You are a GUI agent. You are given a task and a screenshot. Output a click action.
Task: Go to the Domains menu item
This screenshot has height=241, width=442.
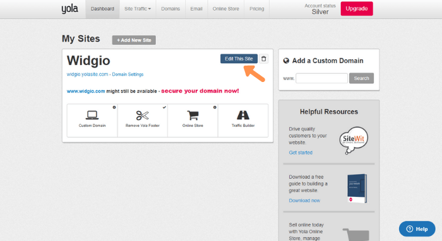(x=170, y=9)
